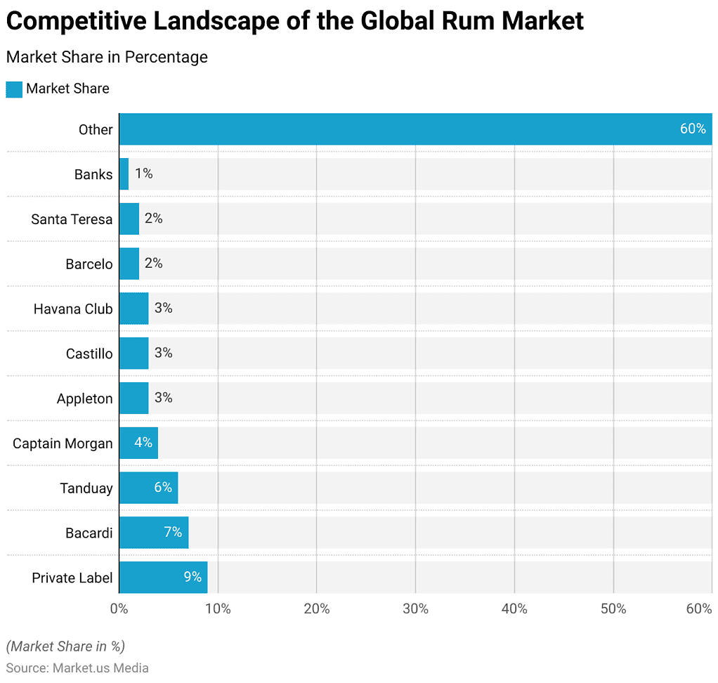Click the Havana Club bar
This screenshot has height=683, width=718.
133,308
